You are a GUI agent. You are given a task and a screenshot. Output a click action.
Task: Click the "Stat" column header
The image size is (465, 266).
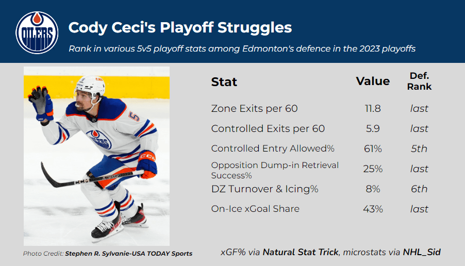coord(224,82)
